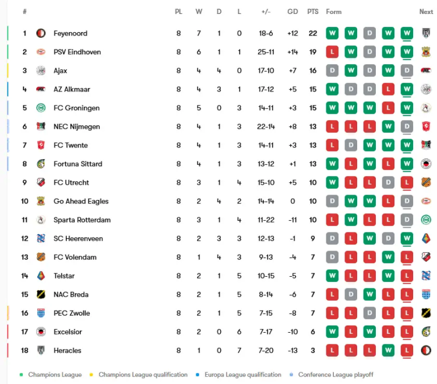
Task: Click PSV Eindhoven's oldest form loss badge
Action: click(x=332, y=52)
